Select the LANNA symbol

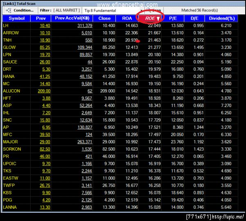[x=10, y=207]
